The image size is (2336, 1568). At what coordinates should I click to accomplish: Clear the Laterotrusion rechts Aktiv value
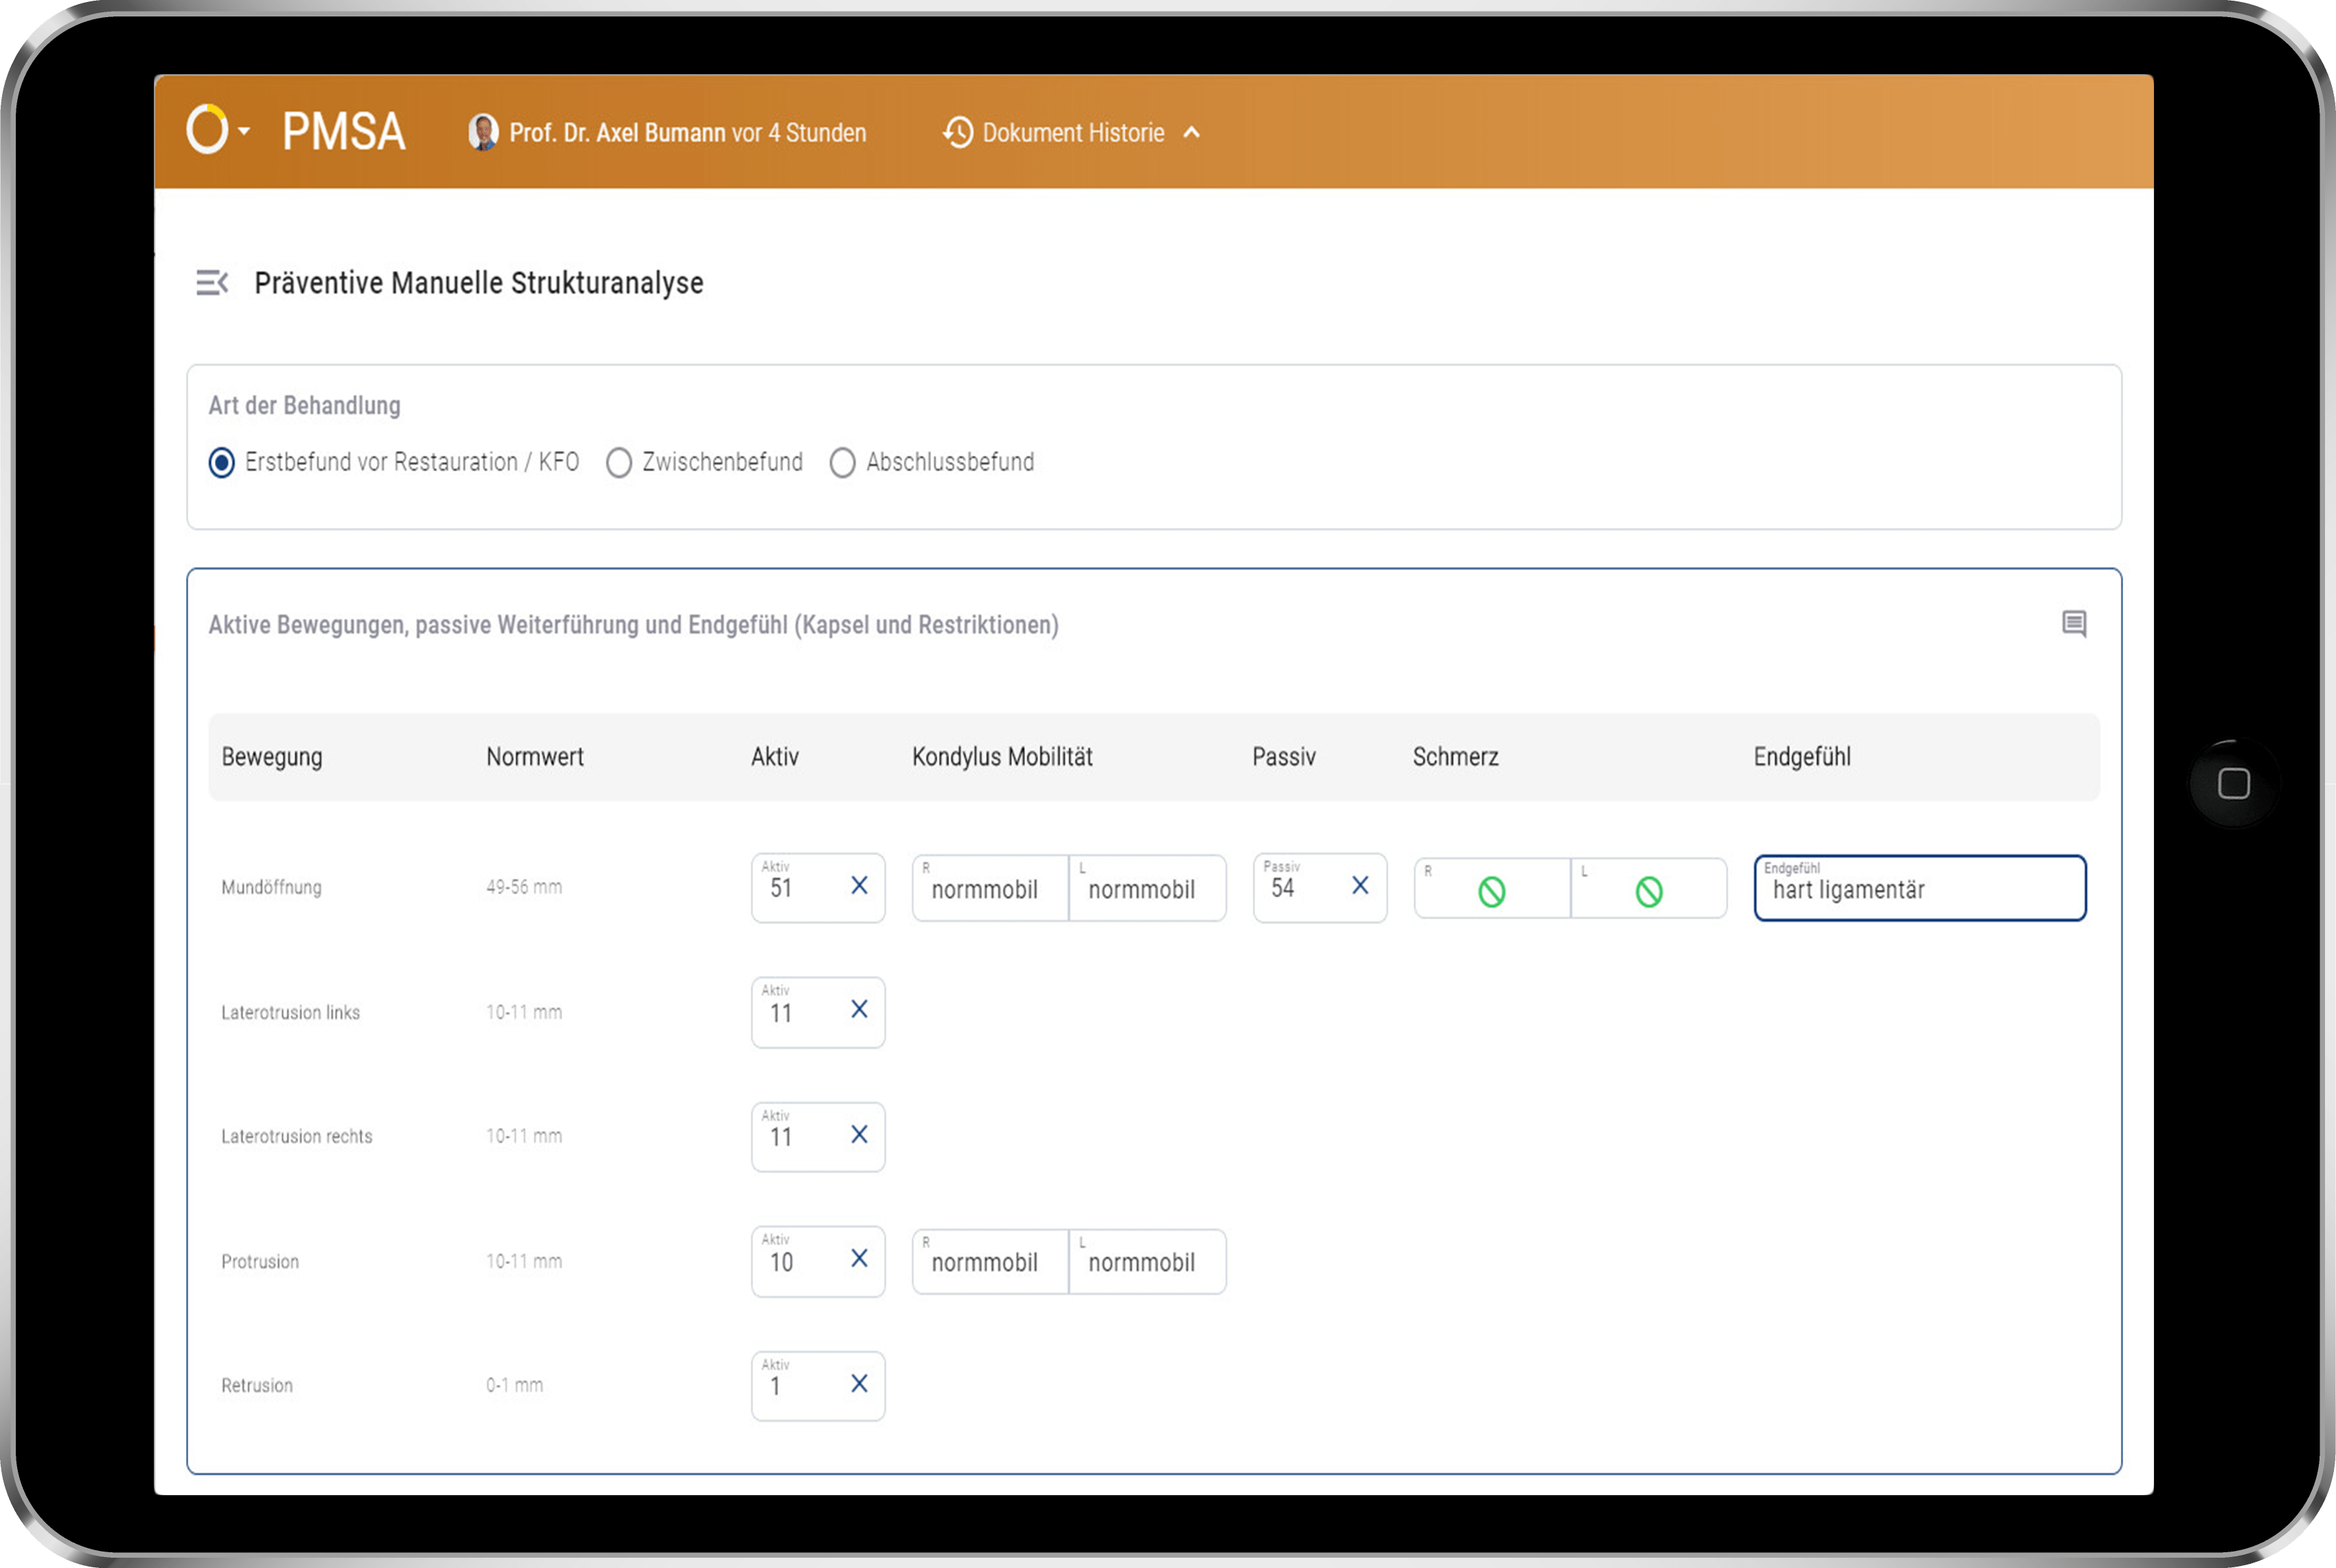[859, 1135]
